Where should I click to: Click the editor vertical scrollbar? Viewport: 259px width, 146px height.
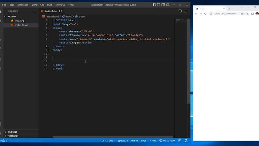(189, 61)
